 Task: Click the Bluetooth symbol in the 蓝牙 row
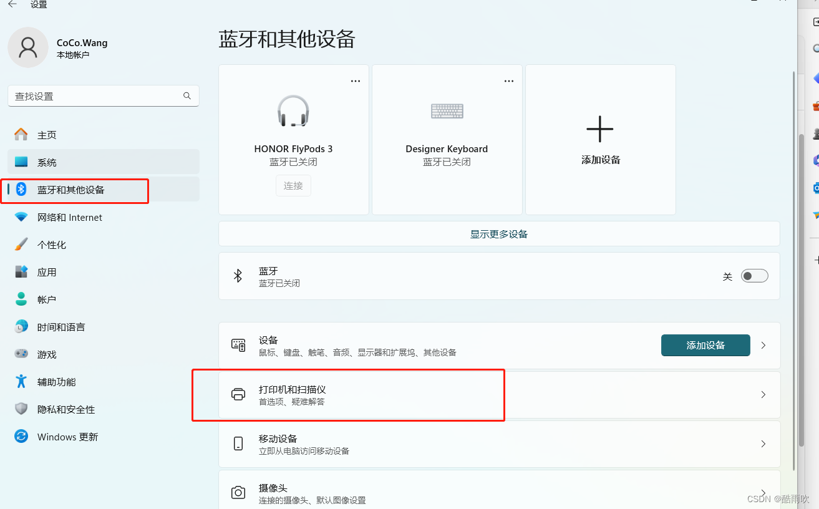[238, 276]
